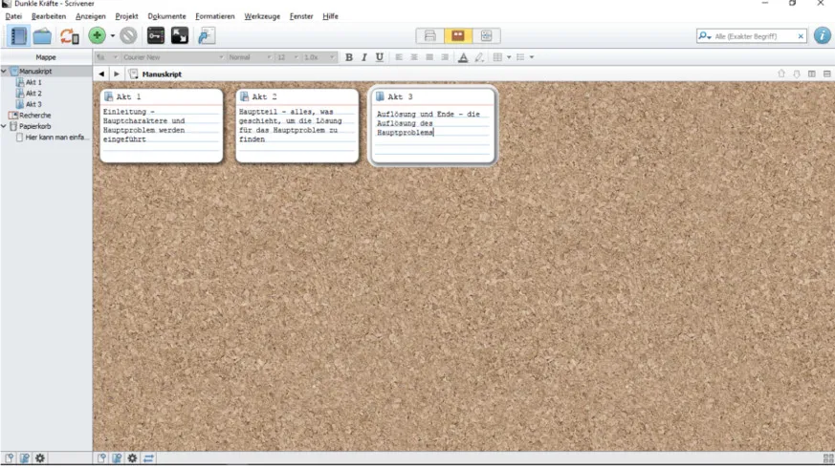Open the Anzeigen menu

click(91, 16)
